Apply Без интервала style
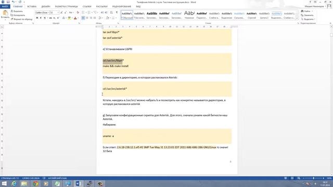 pyautogui.click(x=139, y=15)
